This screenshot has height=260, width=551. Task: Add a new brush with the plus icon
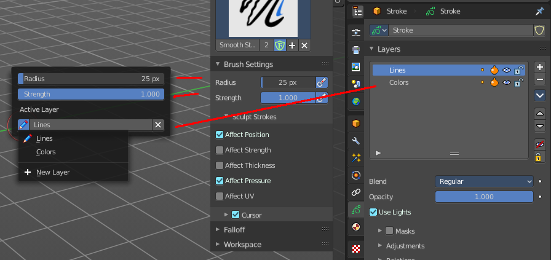[x=291, y=45]
